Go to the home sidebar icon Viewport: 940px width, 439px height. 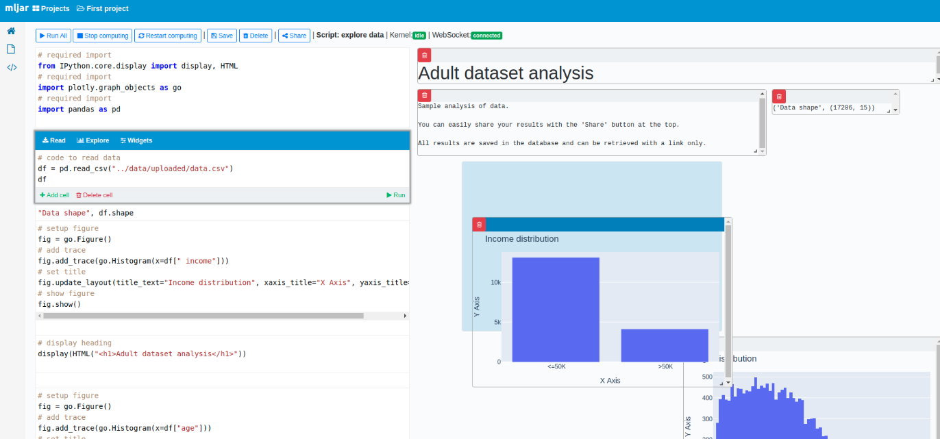(11, 31)
